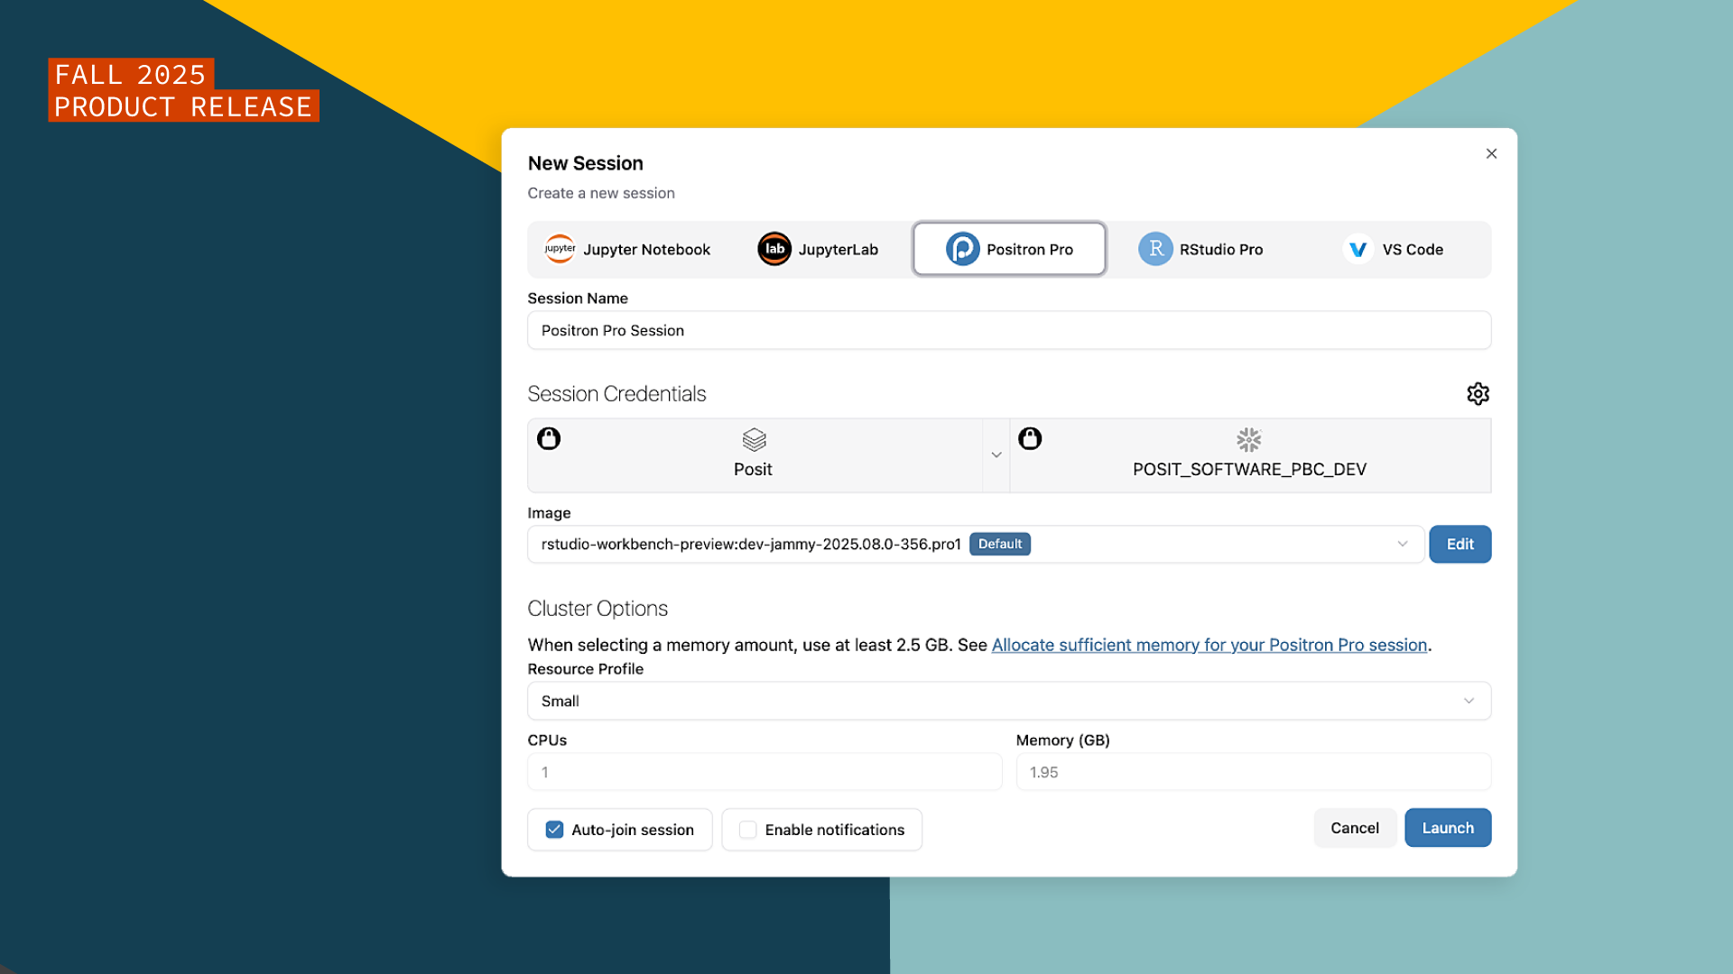Click the Edit image button
The height and width of the screenshot is (974, 1733).
click(1460, 544)
